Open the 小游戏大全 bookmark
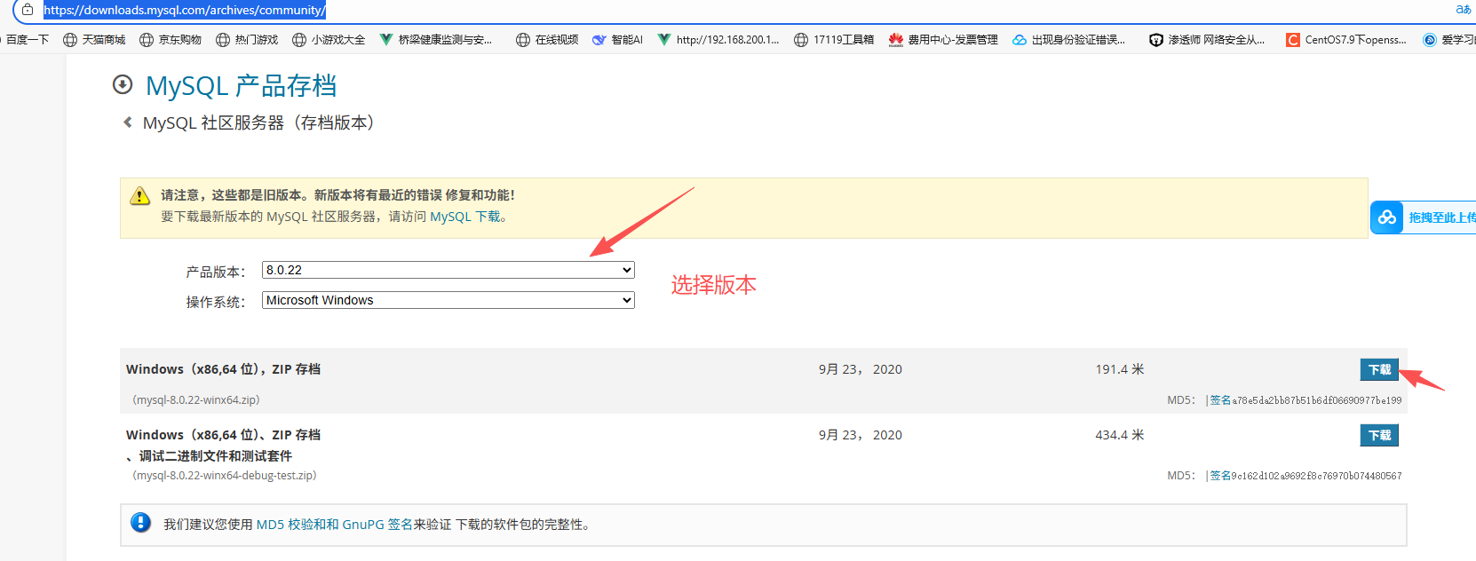1476x561 pixels. 329,40
